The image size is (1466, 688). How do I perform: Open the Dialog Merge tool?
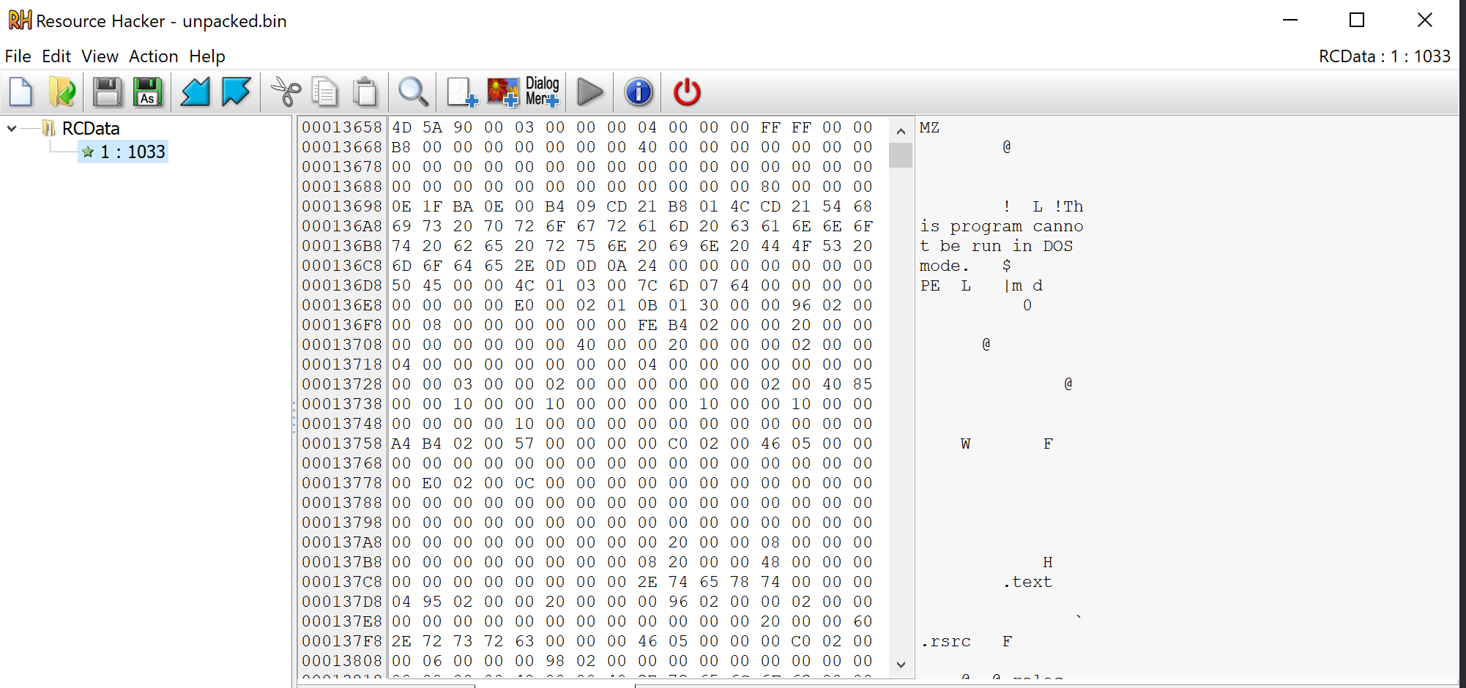(x=543, y=92)
